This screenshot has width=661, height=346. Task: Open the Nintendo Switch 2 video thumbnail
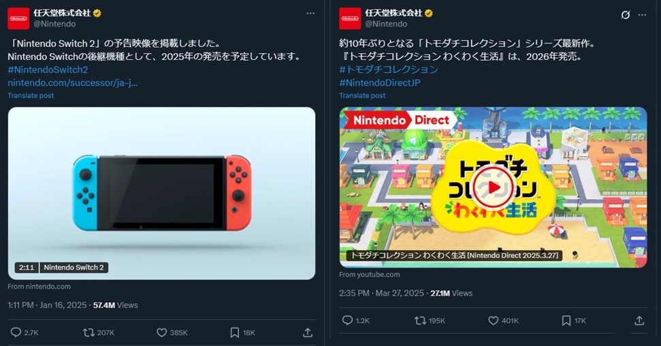pos(161,193)
